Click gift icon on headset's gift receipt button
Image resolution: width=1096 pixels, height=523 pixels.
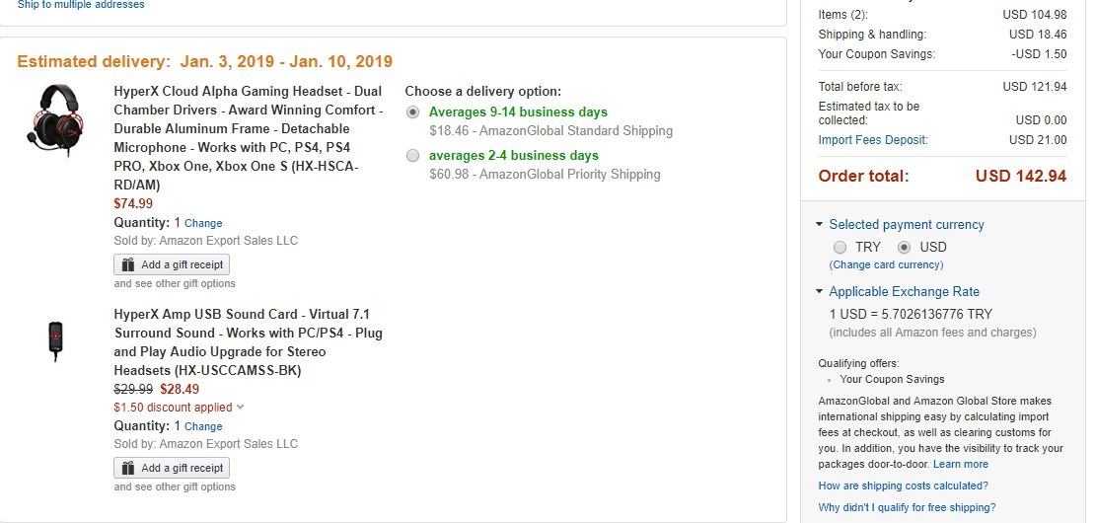127,264
